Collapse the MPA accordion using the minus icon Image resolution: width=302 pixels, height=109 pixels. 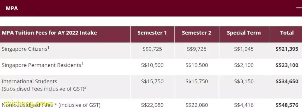299,8
